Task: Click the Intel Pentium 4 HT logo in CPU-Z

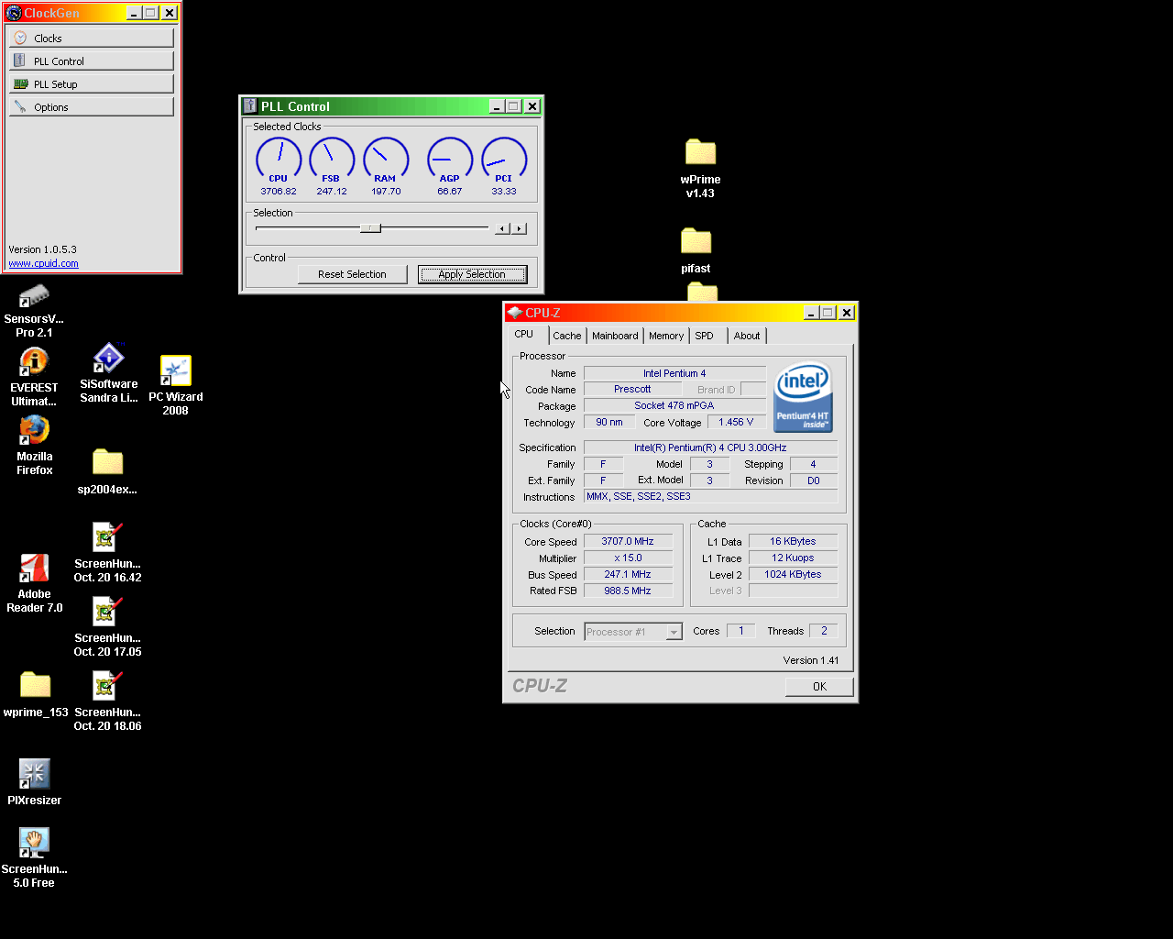Action: click(x=803, y=397)
